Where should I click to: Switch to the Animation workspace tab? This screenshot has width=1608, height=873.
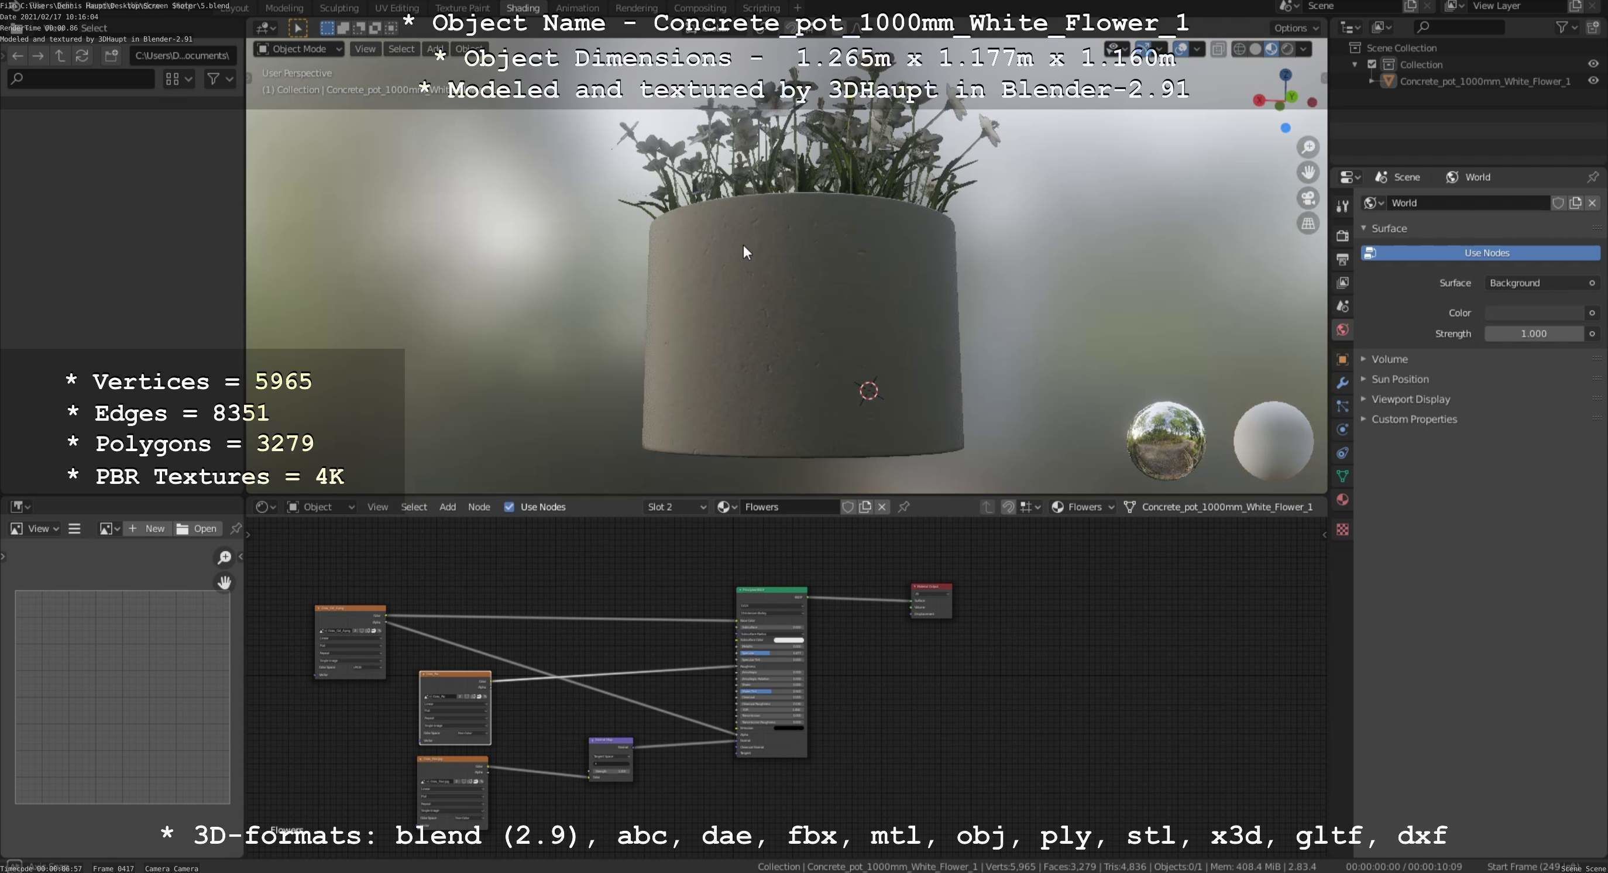577,8
